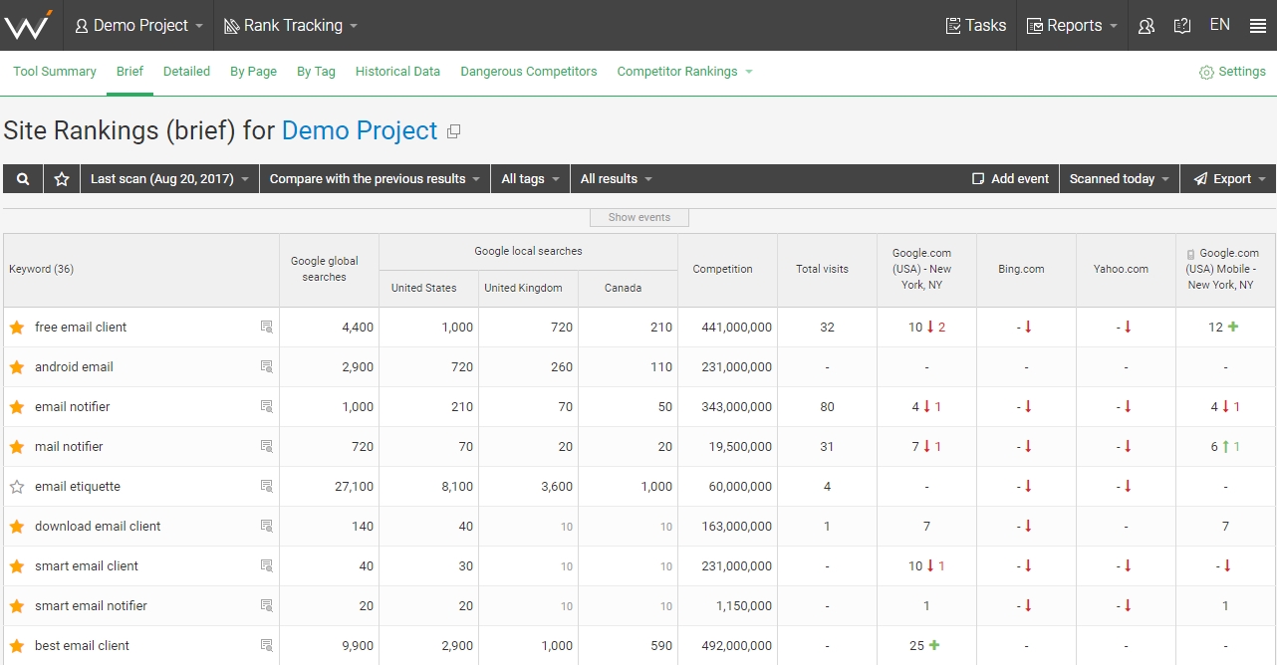The image size is (1277, 665).
Task: Open keyword details icon for email notifier
Action: click(266, 406)
